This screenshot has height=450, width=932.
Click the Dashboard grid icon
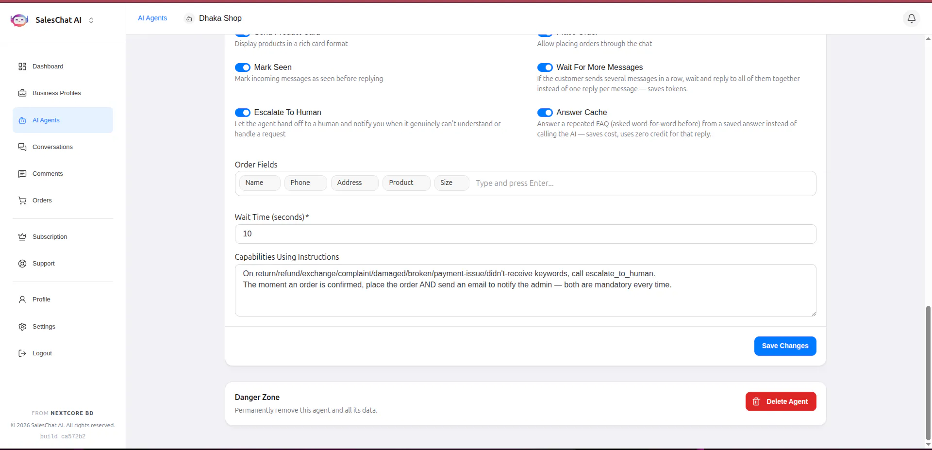(x=22, y=67)
